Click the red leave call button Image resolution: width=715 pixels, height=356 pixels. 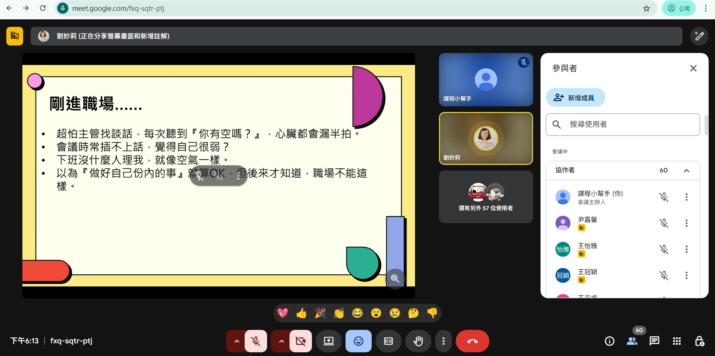click(x=472, y=341)
